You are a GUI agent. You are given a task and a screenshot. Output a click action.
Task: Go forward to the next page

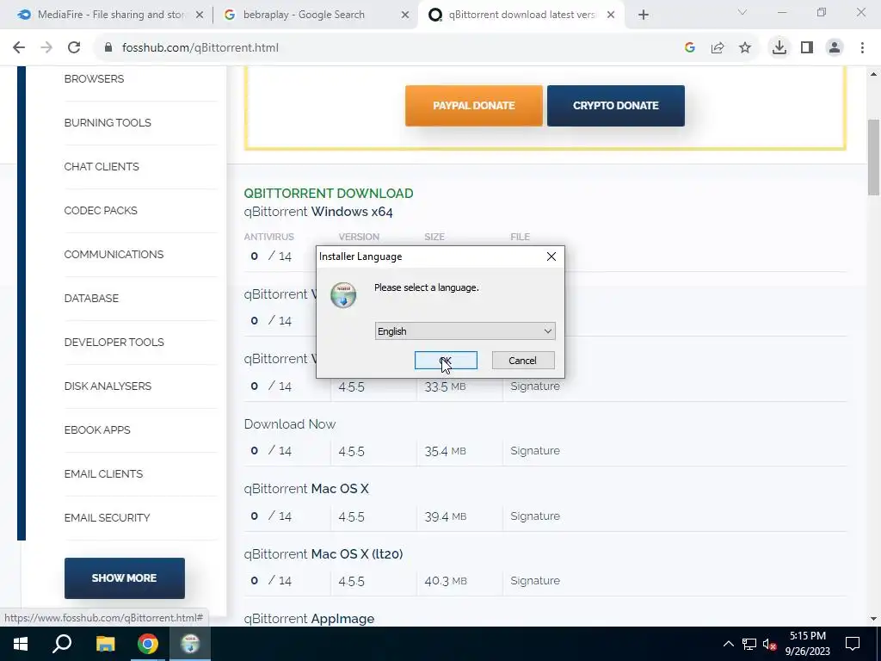(46, 48)
